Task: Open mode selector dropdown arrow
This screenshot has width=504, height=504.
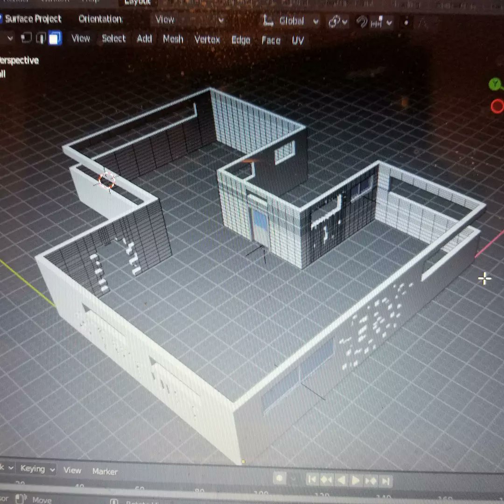Action: tap(10, 38)
